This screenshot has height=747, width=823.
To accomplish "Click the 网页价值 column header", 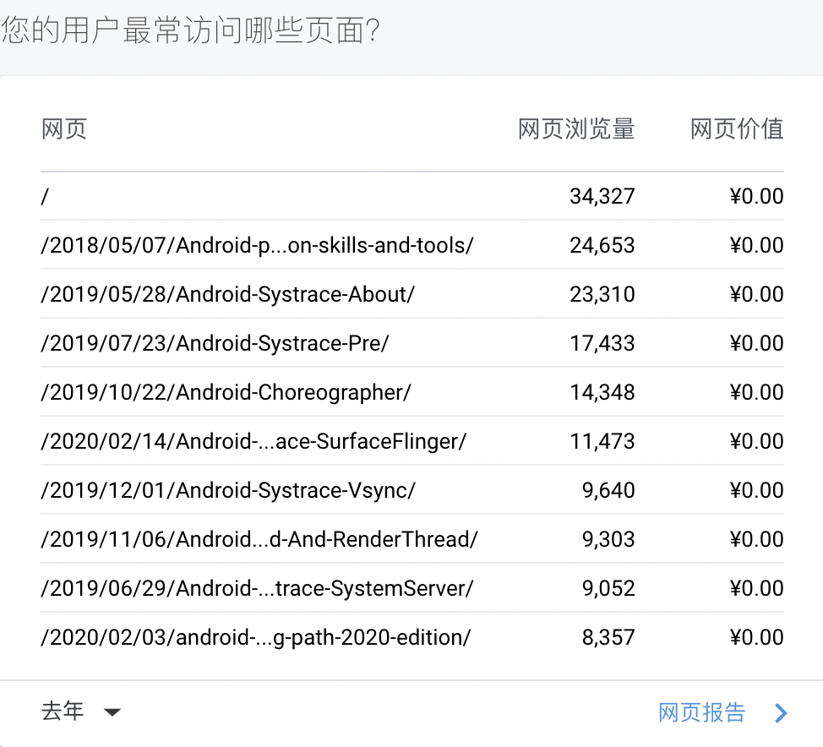I will [x=737, y=129].
